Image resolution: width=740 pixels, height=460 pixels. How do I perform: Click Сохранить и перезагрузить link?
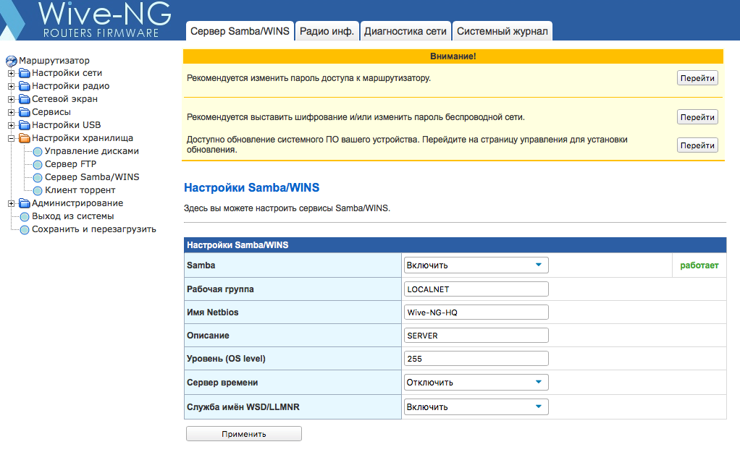[94, 229]
